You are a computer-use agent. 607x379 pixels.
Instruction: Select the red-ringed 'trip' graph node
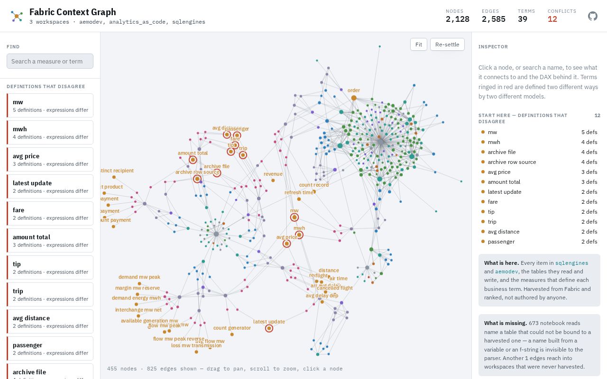tap(243, 155)
